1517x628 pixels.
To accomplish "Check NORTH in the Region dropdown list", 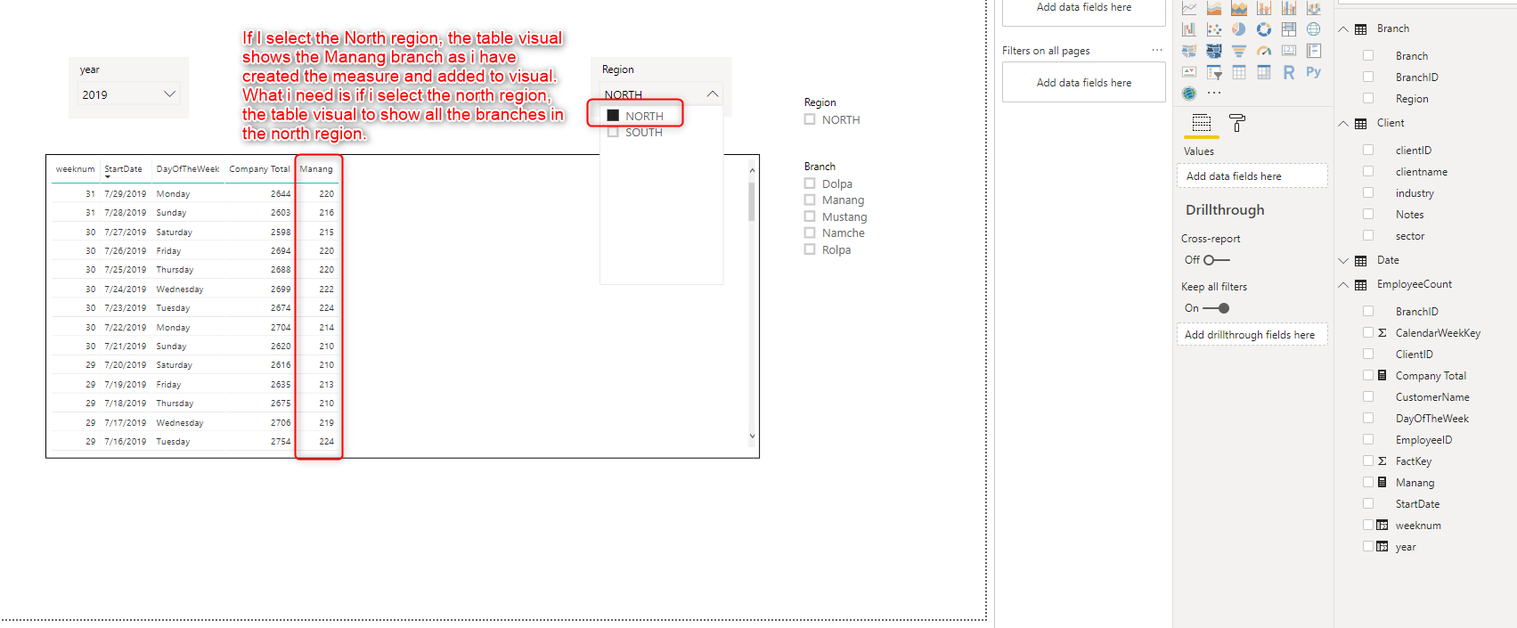I will pyautogui.click(x=613, y=116).
